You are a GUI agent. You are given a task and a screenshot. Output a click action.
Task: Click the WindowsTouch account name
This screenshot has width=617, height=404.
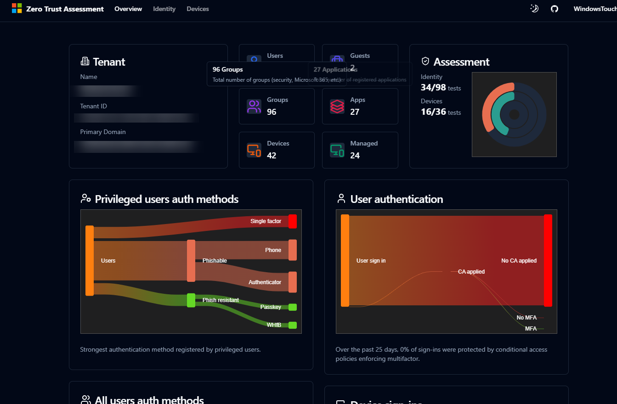594,9
